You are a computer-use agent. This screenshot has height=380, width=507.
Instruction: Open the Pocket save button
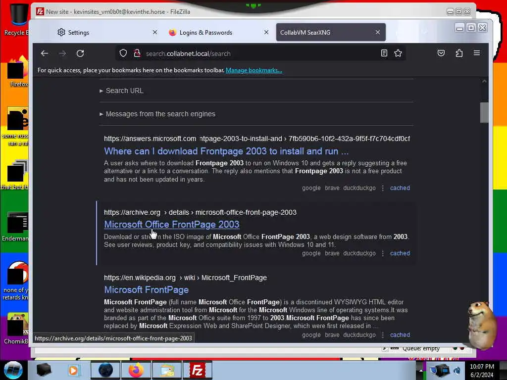pos(441,53)
